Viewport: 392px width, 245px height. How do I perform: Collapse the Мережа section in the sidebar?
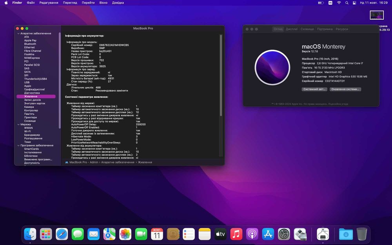pos(18,124)
